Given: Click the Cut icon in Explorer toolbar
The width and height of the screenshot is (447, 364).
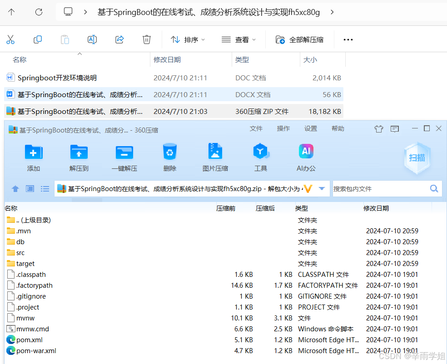Looking at the screenshot, I should pos(10,39).
